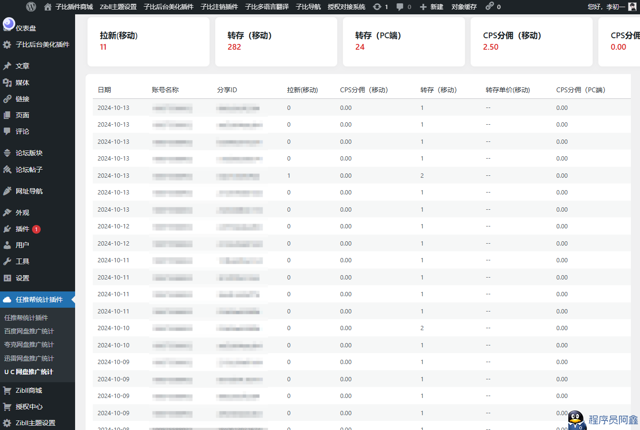
Task: Open 授权对接系统 in the admin bar
Action: [x=346, y=7]
